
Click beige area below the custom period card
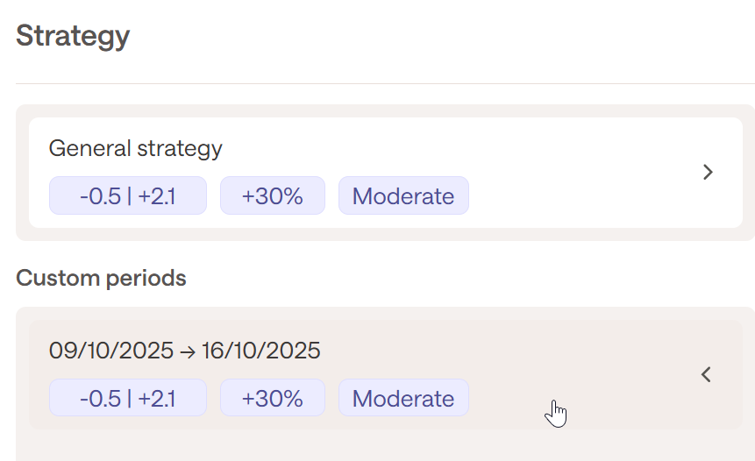pyautogui.click(x=386, y=445)
